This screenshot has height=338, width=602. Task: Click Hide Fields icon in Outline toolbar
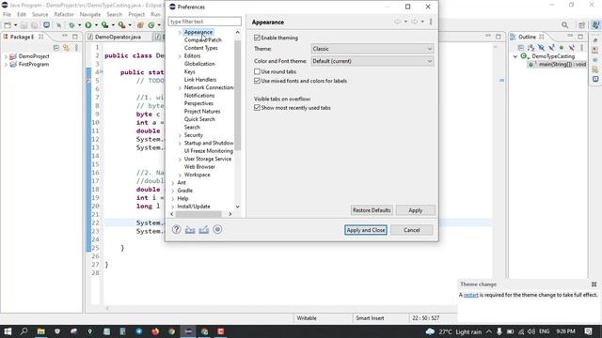point(541,48)
